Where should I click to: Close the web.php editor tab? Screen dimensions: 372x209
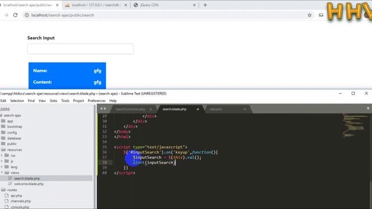point(245,109)
